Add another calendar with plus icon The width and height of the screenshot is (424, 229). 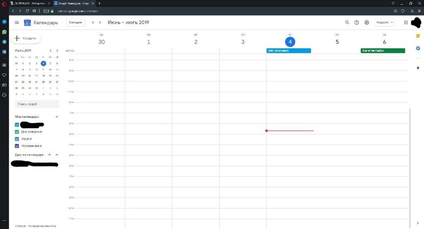click(49, 155)
